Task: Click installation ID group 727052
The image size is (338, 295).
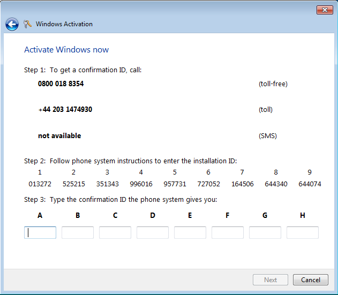Action: pyautogui.click(x=209, y=184)
